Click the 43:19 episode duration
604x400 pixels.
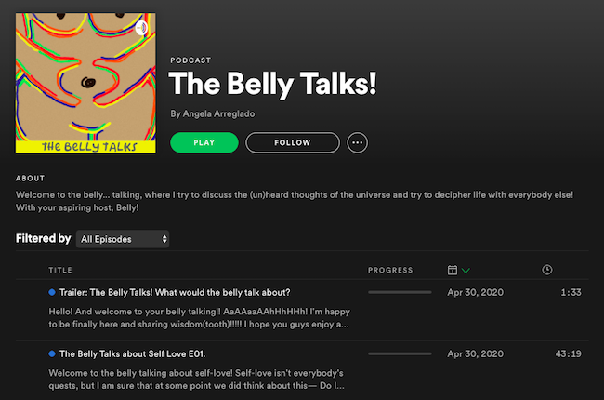[569, 354]
